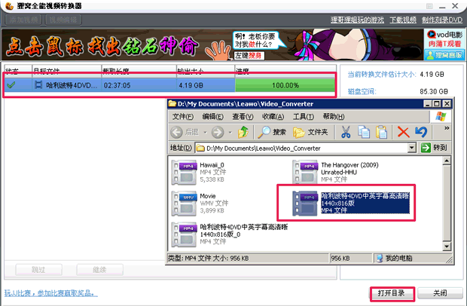Click the blue Undo arrow icon
This screenshot has height=306, width=467.
click(x=421, y=132)
